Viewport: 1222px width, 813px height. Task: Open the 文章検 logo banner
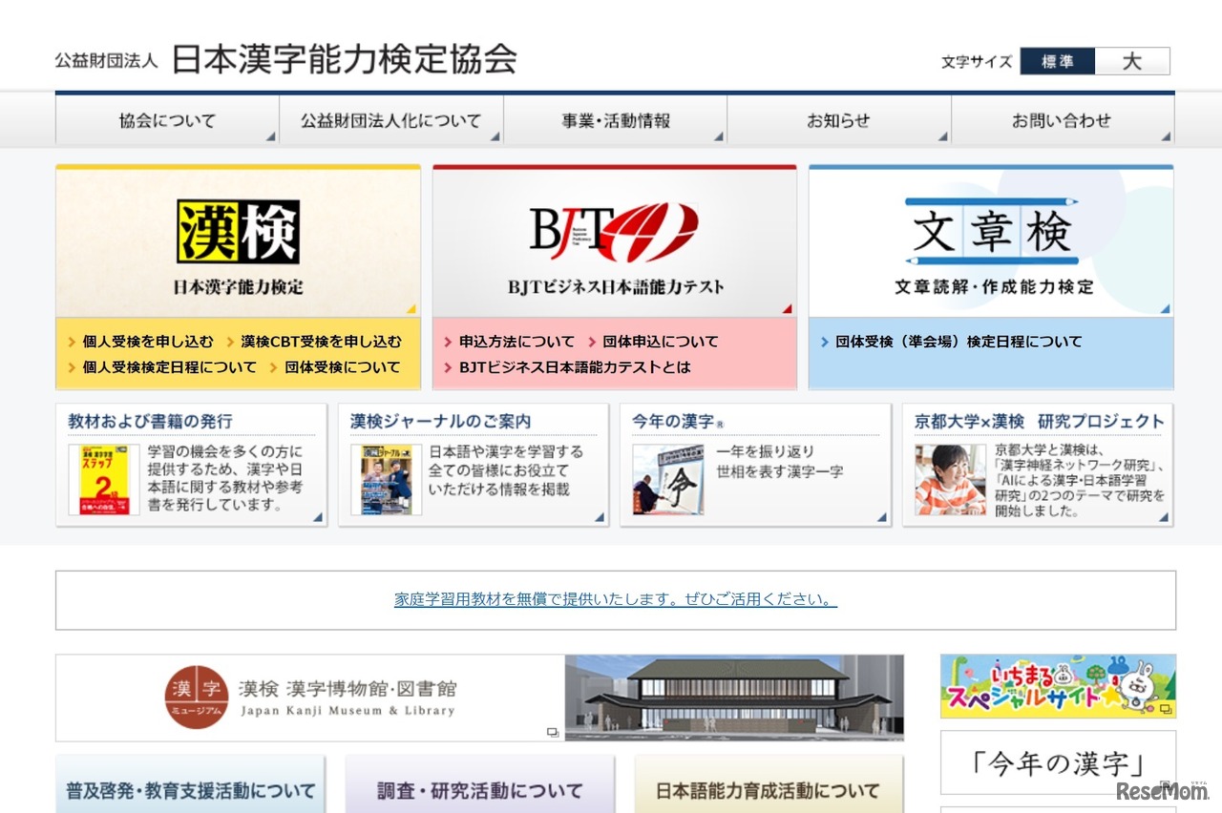(991, 229)
